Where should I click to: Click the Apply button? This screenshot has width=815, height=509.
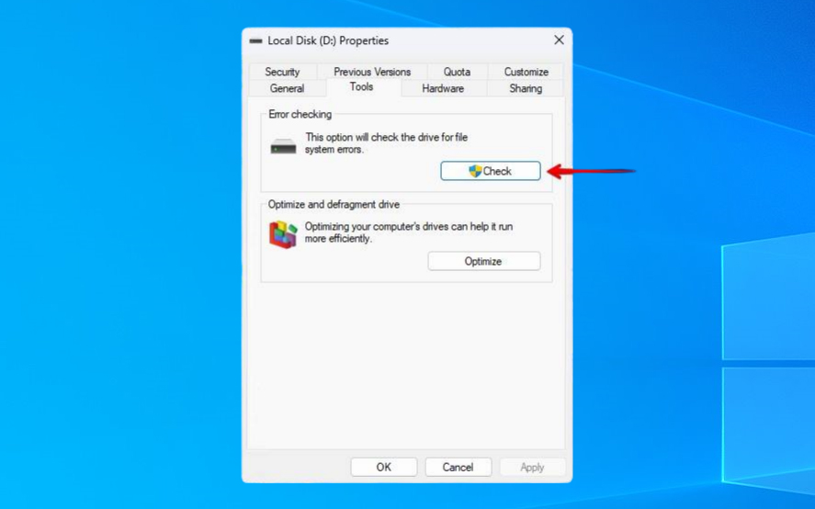(x=532, y=467)
